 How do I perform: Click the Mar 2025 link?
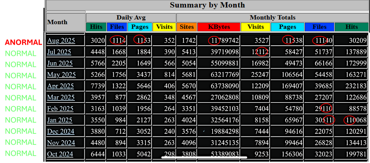(61, 97)
